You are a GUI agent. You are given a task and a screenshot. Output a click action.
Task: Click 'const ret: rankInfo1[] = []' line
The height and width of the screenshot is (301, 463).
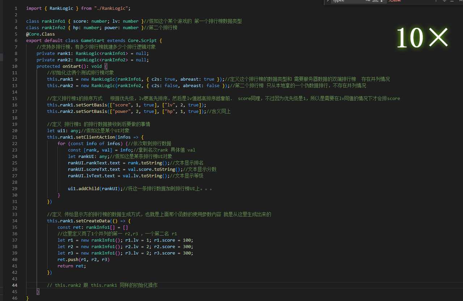pos(93,227)
